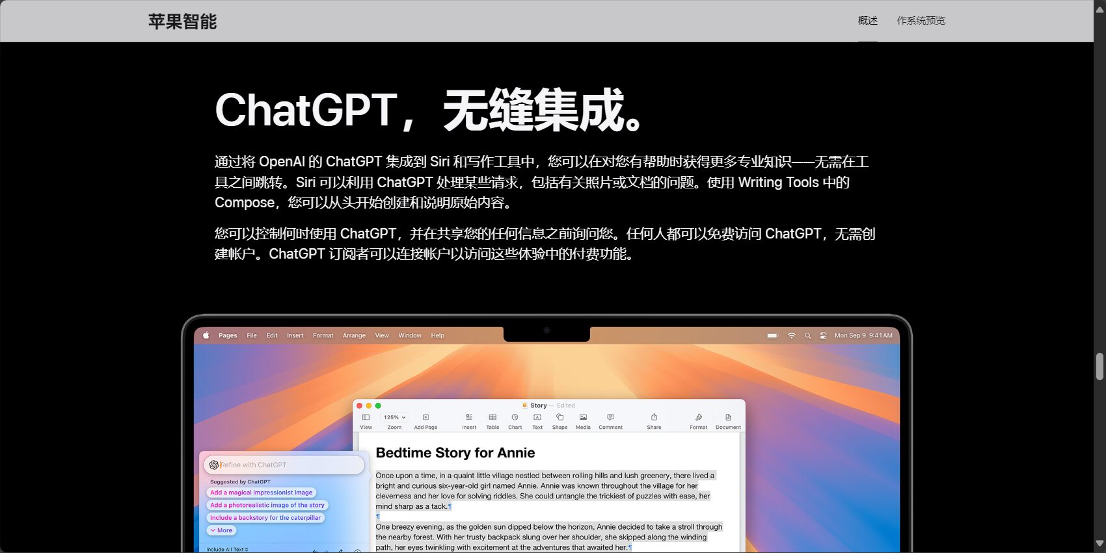Open the Include All Text selector
This screenshot has height=553, width=1106.
227,549
